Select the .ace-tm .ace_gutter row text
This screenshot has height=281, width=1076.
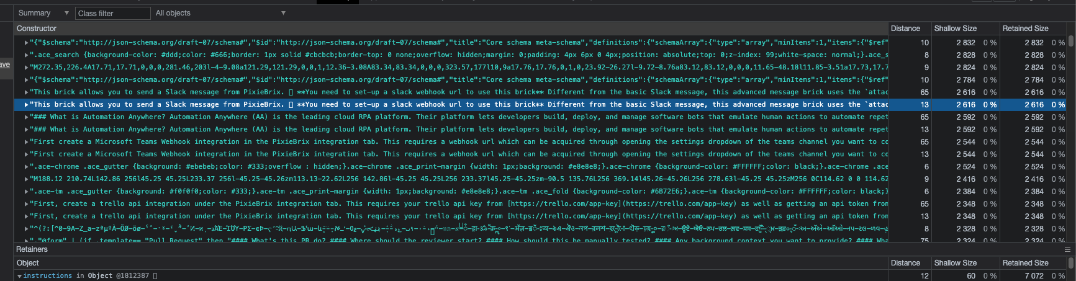tap(459, 192)
